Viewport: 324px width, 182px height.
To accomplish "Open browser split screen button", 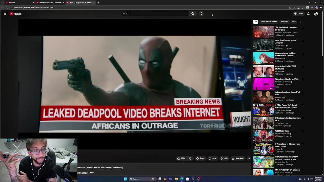I will 290,8.
